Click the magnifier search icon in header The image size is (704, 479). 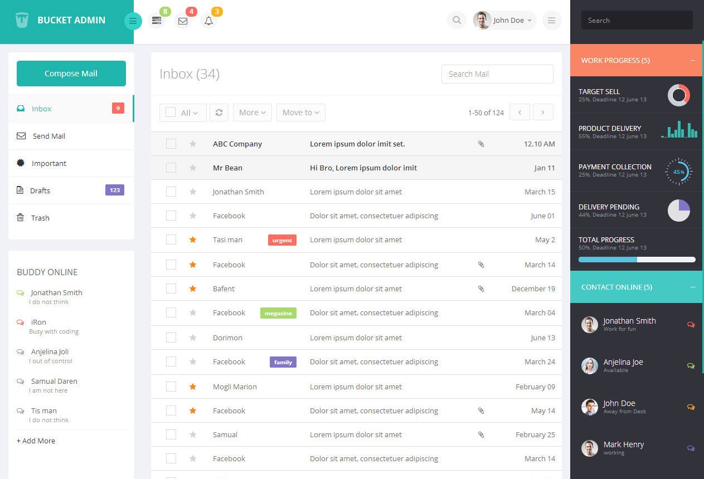click(457, 21)
